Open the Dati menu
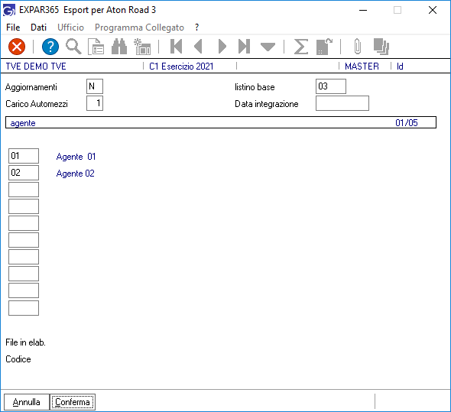 (38, 28)
